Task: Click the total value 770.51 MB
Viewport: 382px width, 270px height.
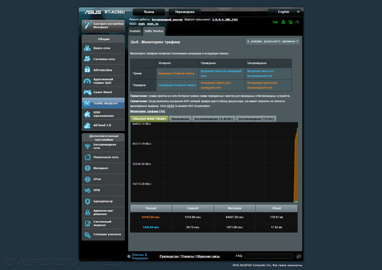Action: [276, 217]
